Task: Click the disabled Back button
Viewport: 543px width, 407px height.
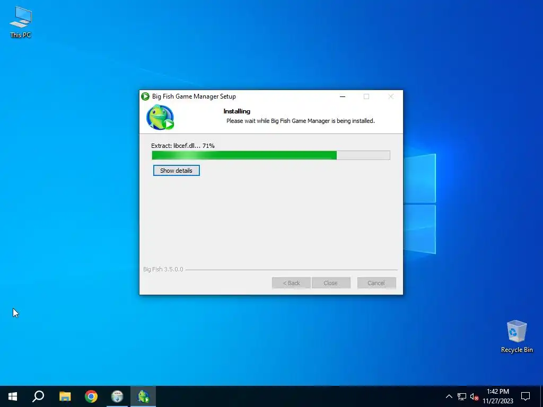Action: [x=291, y=283]
